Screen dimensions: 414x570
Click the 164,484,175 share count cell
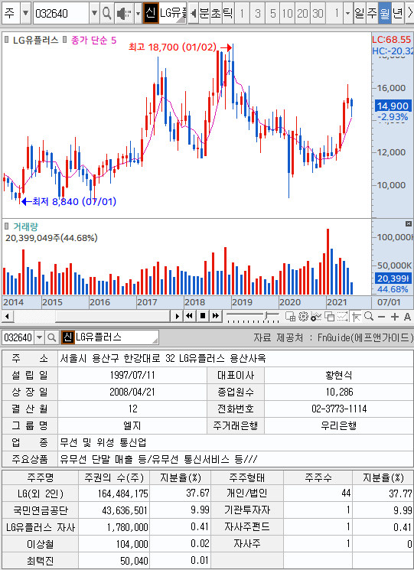click(x=114, y=493)
